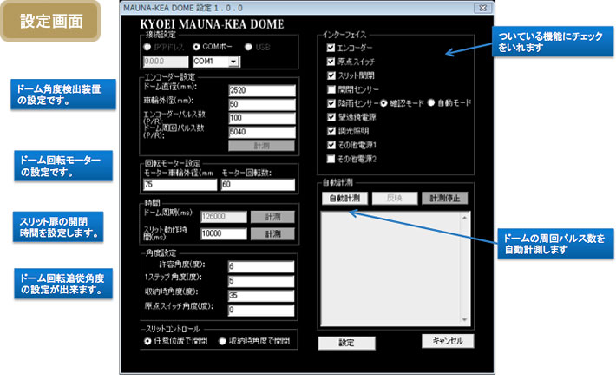Enable the 開閉センサー checkbox
The image size is (616, 380).
point(331,89)
